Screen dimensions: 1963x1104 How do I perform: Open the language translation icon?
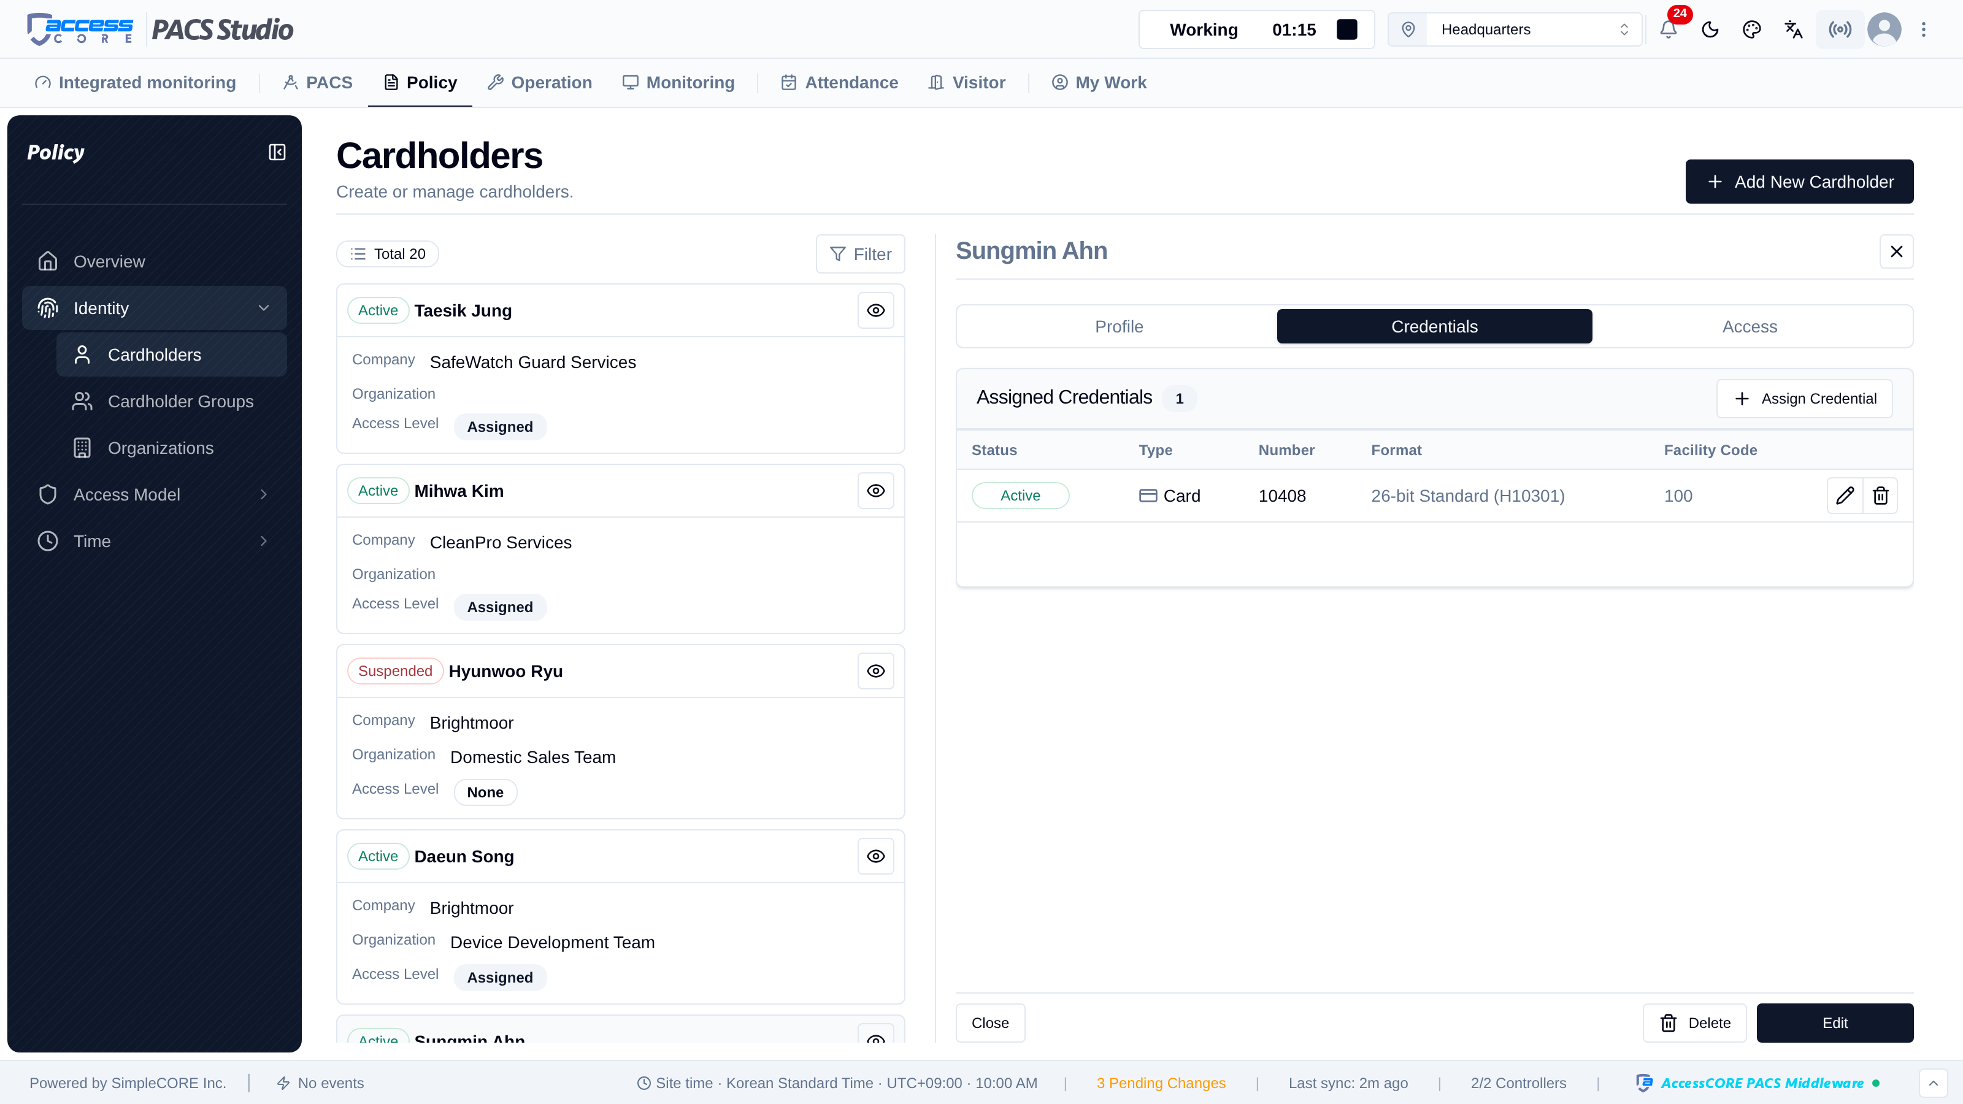1794,29
